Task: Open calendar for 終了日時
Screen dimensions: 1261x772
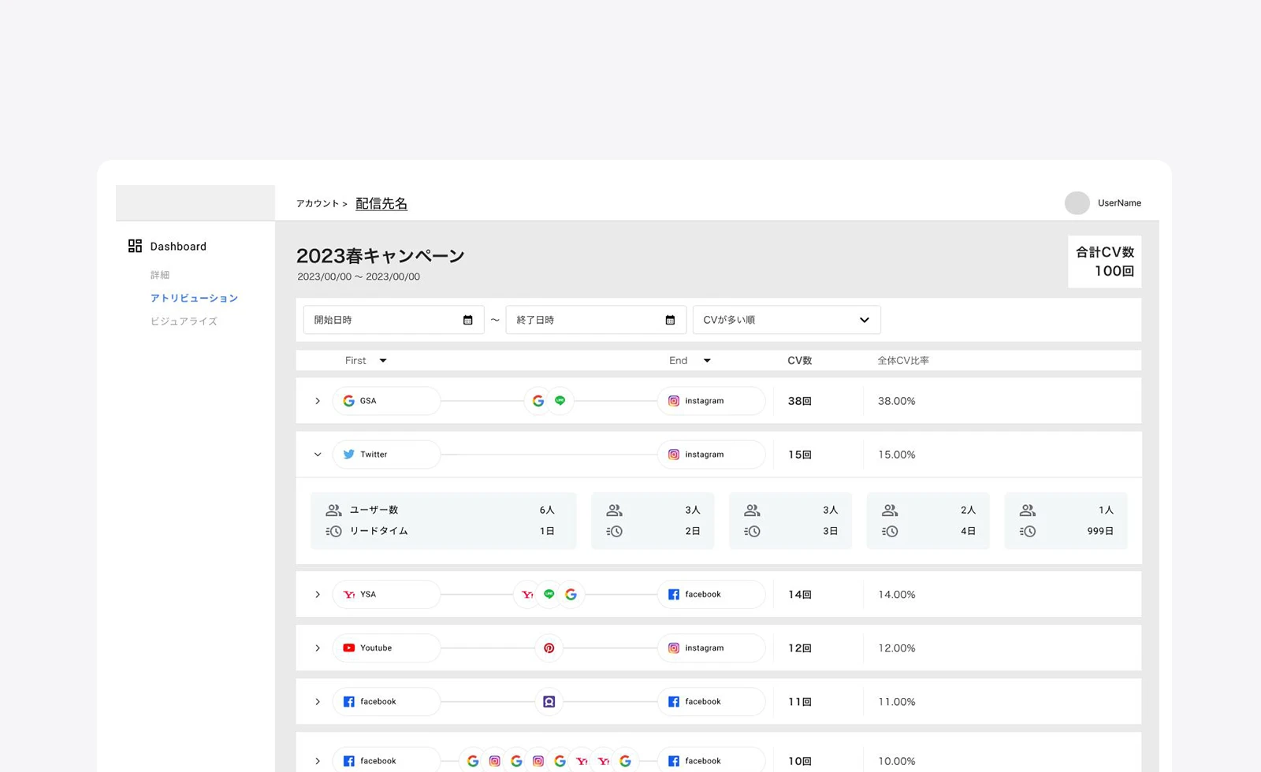Action: click(670, 320)
